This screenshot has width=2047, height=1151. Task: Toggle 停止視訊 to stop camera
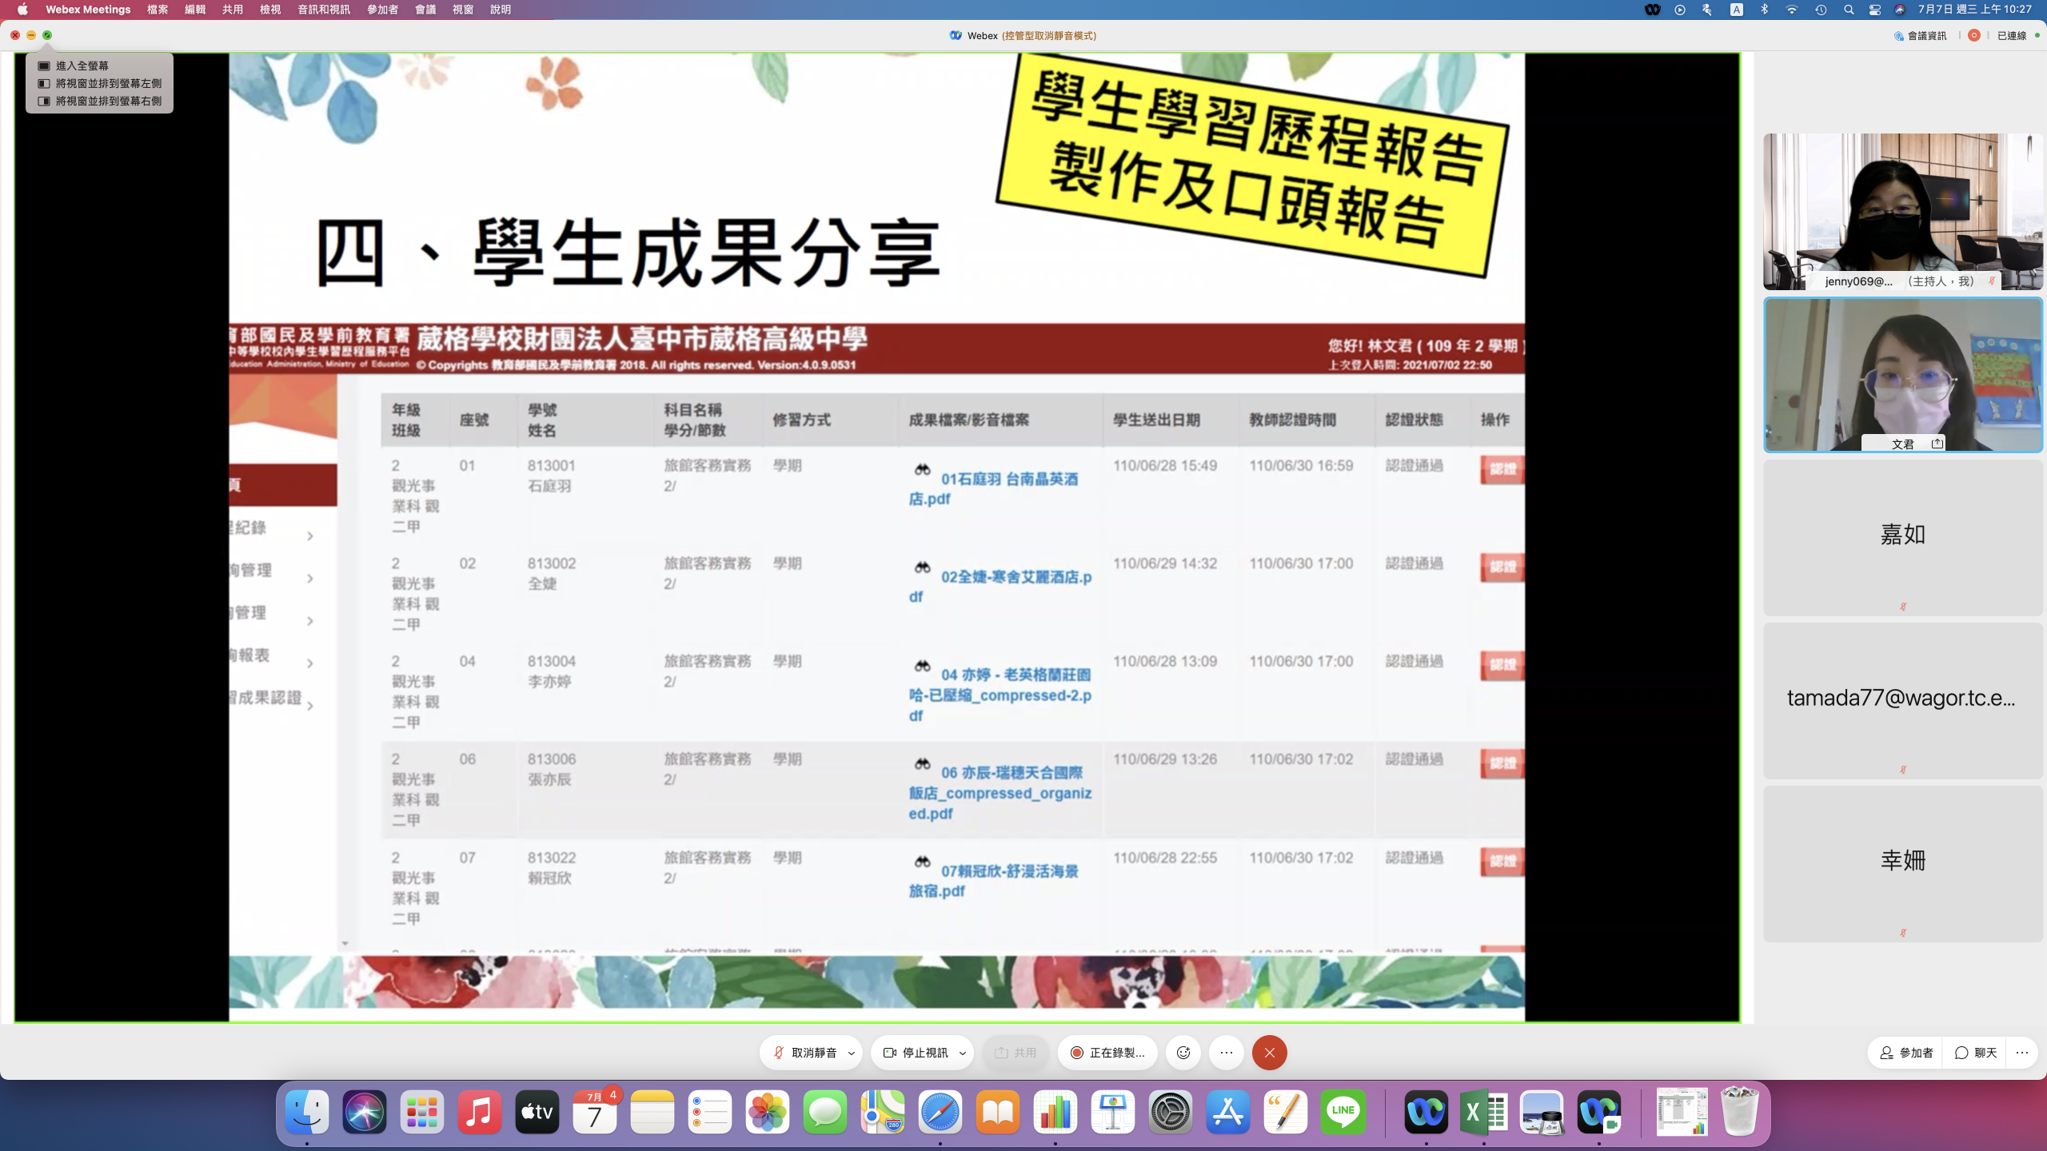point(916,1053)
